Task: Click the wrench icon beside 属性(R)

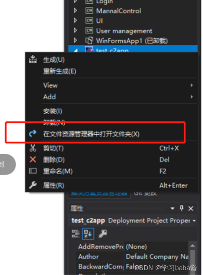Action: click(x=33, y=185)
